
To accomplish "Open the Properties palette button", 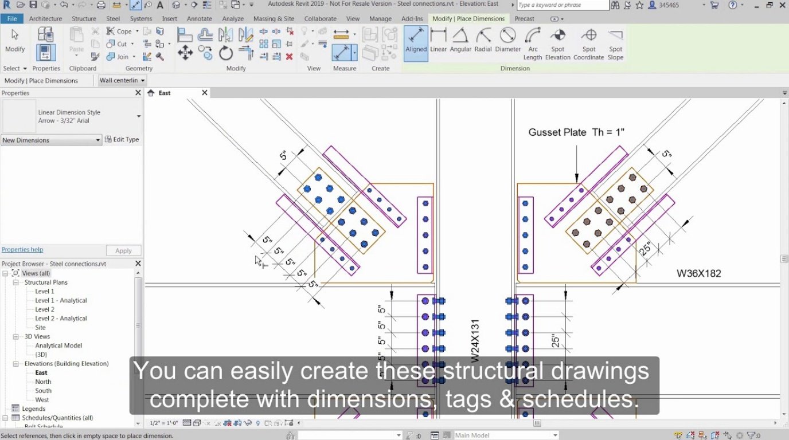I will [46, 52].
